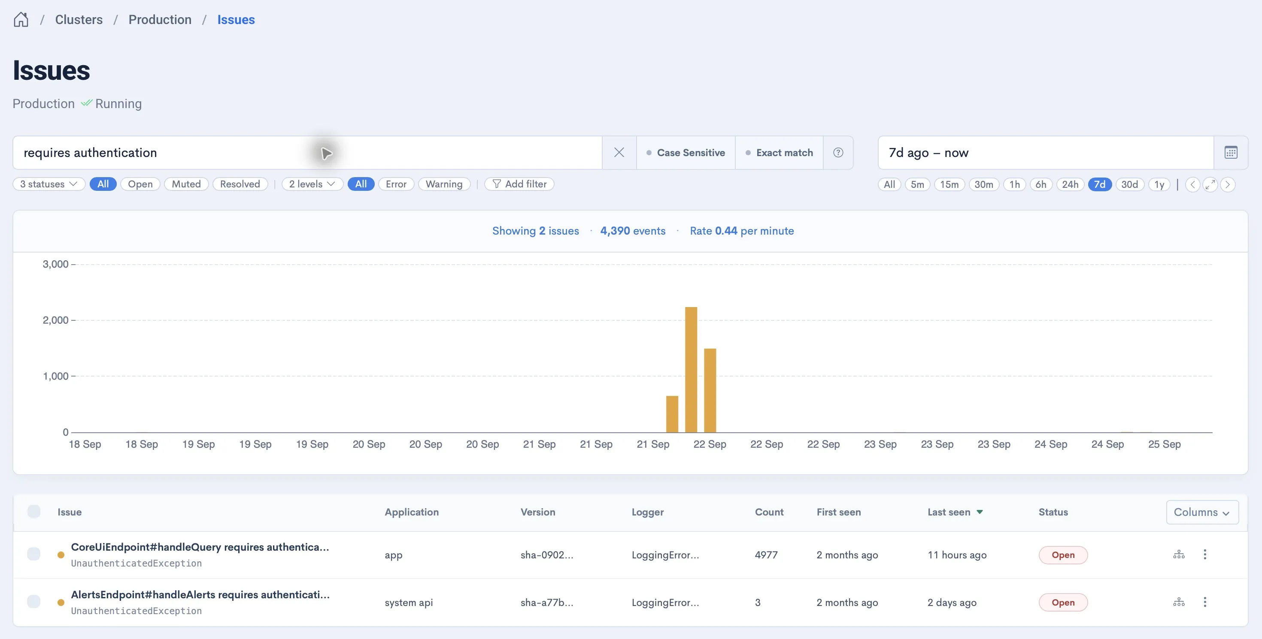The image size is (1262, 639).
Task: Toggle Case Sensitive search option
Action: coord(686,153)
